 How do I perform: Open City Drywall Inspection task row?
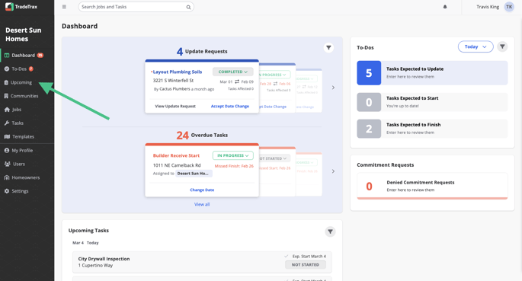(x=202, y=262)
